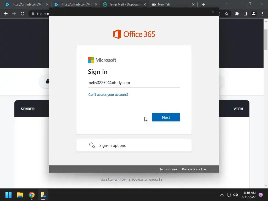Close the first GitHub tab
The height and width of the screenshot is (201, 268).
tap(47, 4)
